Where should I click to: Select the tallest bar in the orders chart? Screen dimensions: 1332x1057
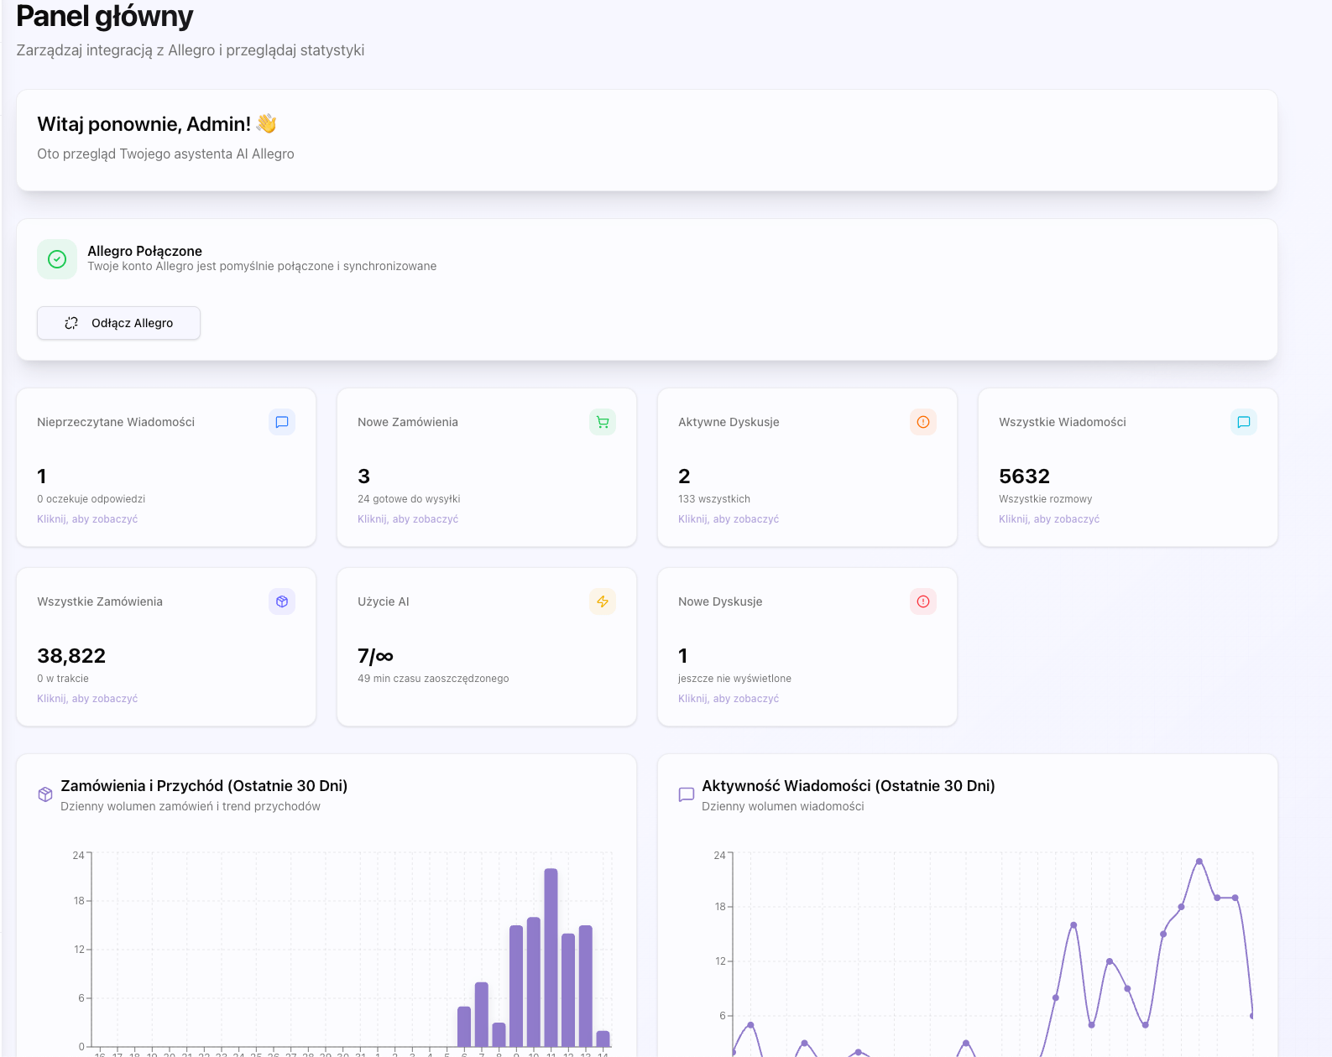[x=551, y=956]
